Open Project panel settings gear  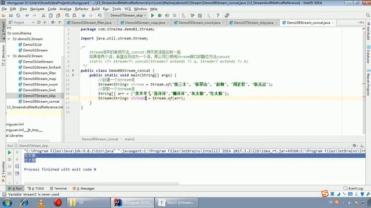[x=53, y=23]
